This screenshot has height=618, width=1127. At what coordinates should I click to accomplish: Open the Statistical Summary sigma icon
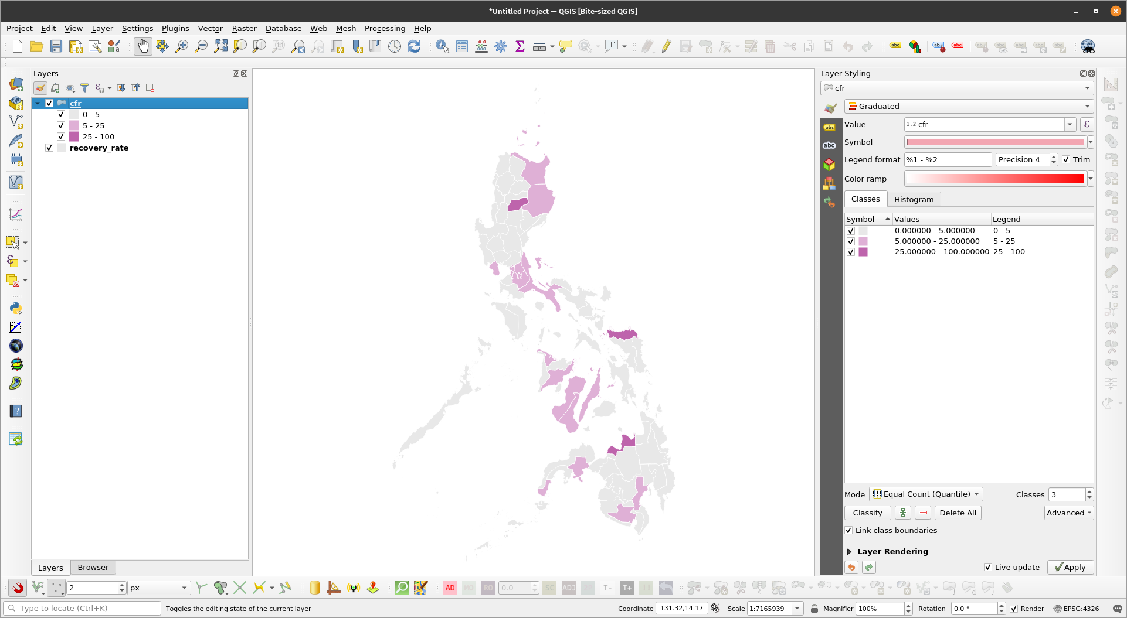tap(520, 46)
